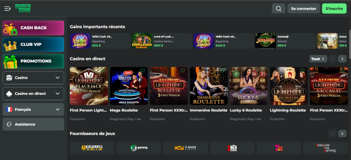
Task: Toggle favorite heart on Lightning Roulette card
Action: click(x=302, y=71)
